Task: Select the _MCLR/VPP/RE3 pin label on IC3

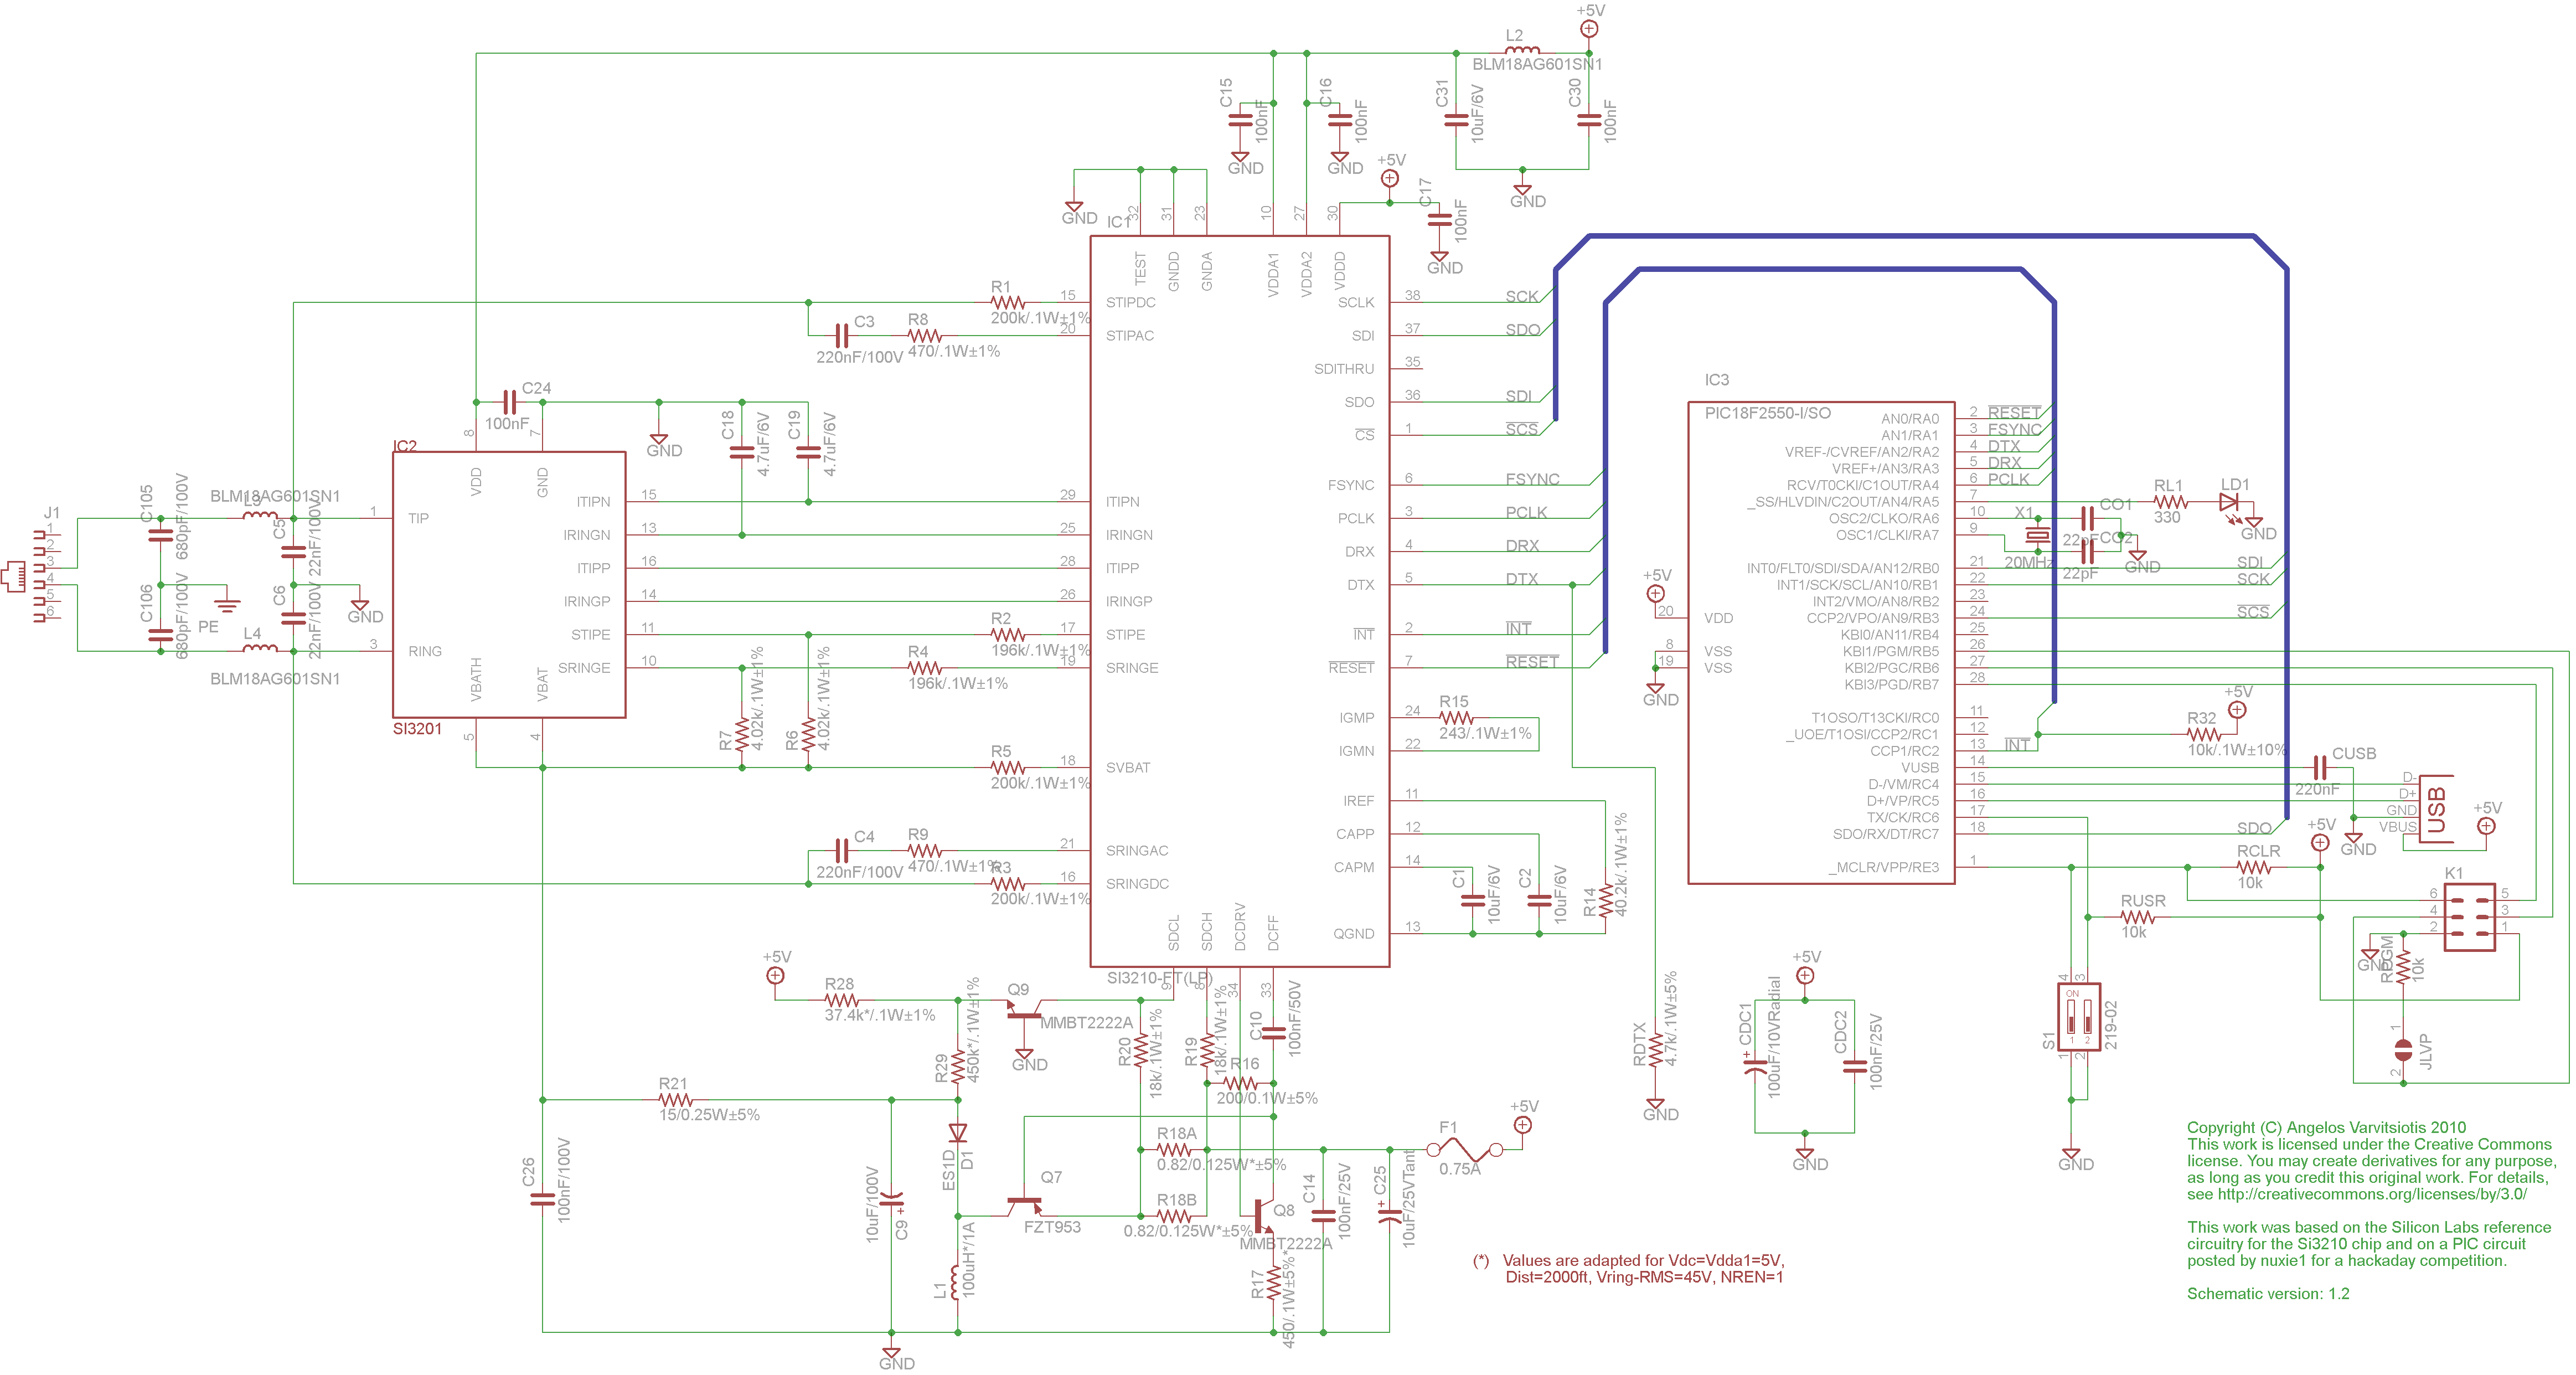Action: click(1884, 867)
